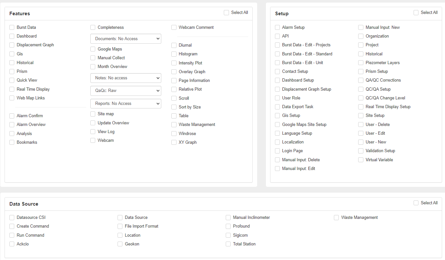Check the Google Maps feature checkbox
445x260 pixels.
[x=93, y=49]
